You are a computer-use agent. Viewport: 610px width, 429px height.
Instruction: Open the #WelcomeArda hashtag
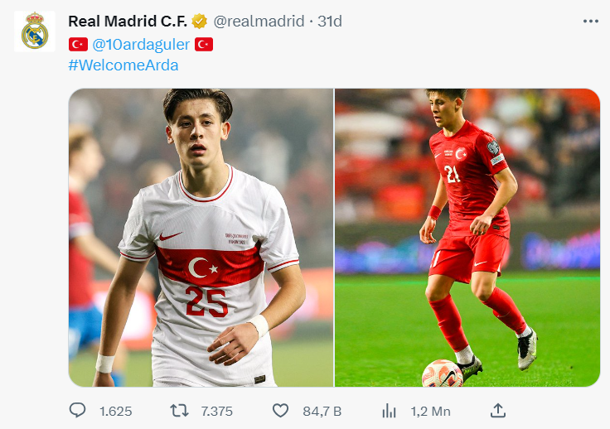pyautogui.click(x=123, y=65)
